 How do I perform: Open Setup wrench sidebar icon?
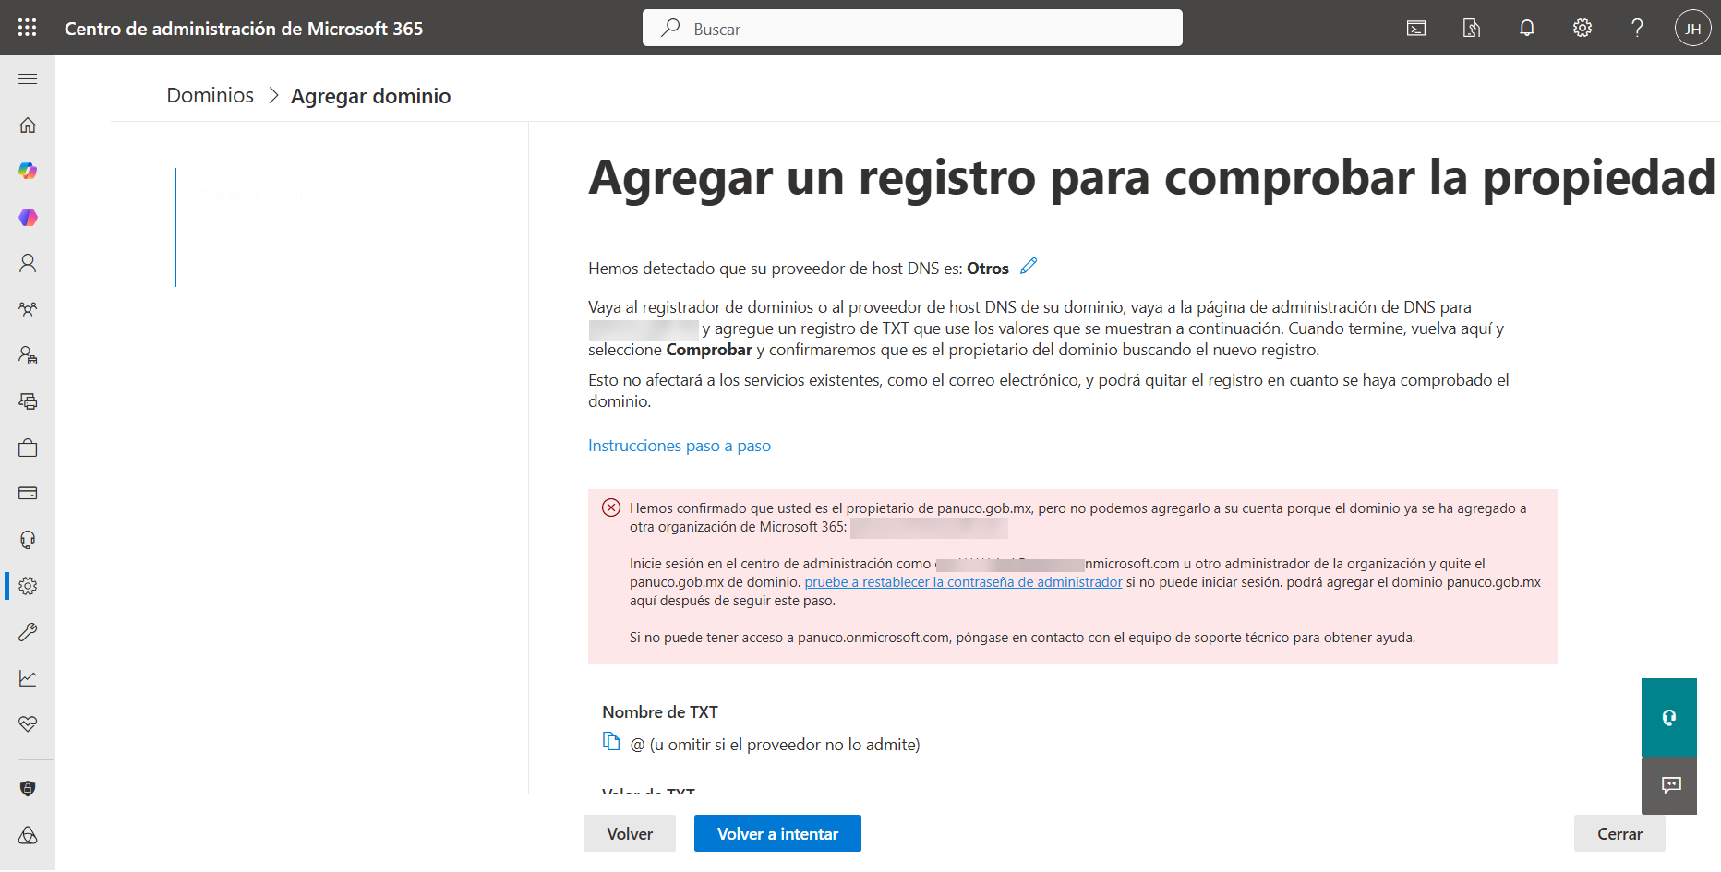(x=28, y=632)
